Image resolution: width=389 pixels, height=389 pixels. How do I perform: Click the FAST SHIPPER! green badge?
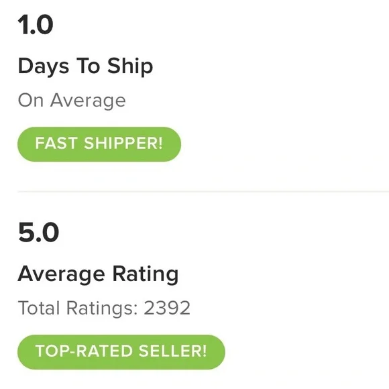click(x=99, y=144)
